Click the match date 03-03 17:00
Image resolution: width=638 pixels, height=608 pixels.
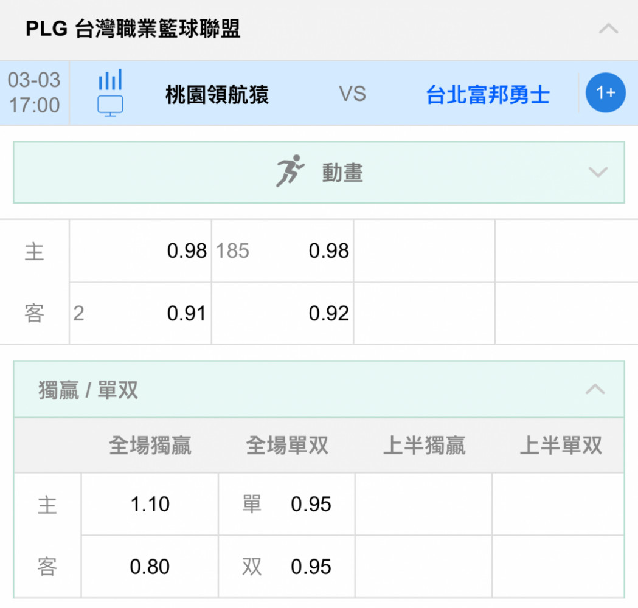(34, 93)
